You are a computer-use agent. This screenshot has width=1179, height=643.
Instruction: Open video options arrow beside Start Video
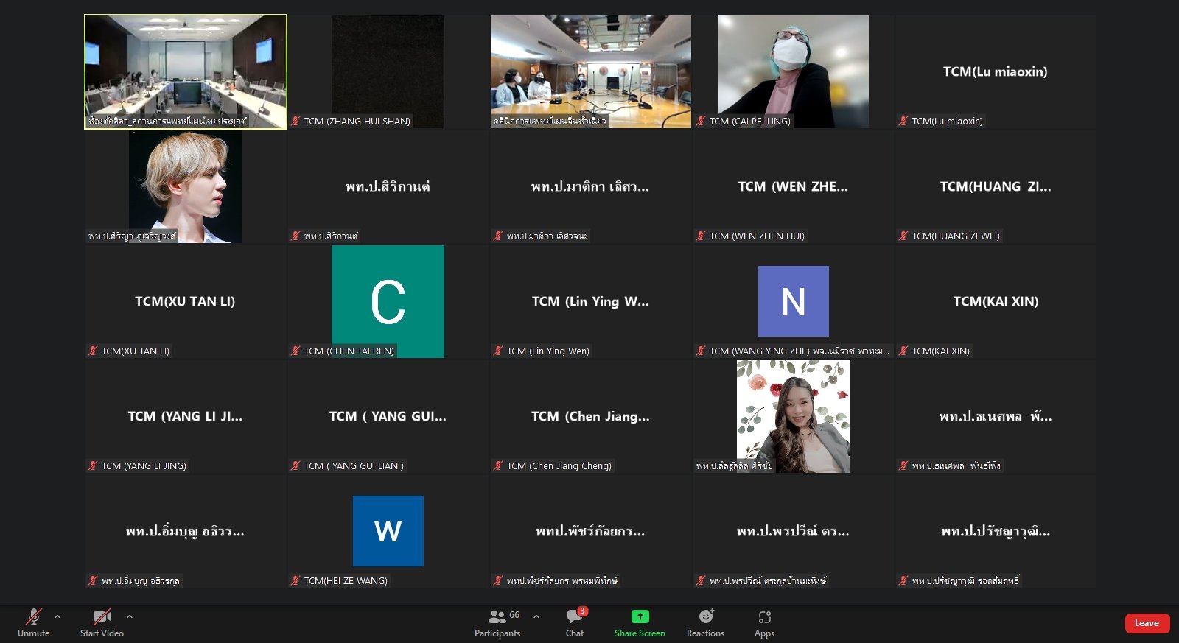tap(130, 616)
